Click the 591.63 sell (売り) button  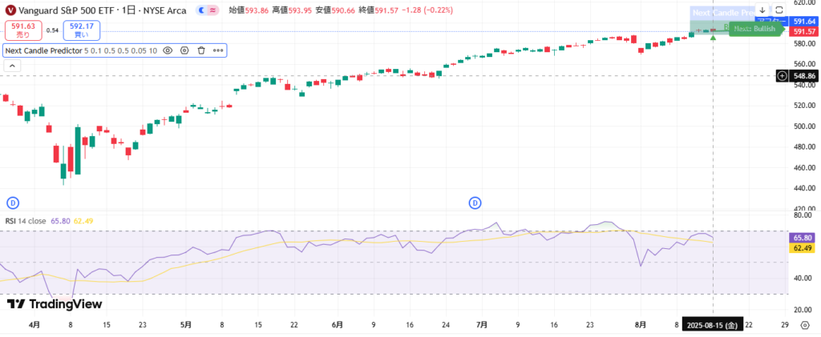23,30
